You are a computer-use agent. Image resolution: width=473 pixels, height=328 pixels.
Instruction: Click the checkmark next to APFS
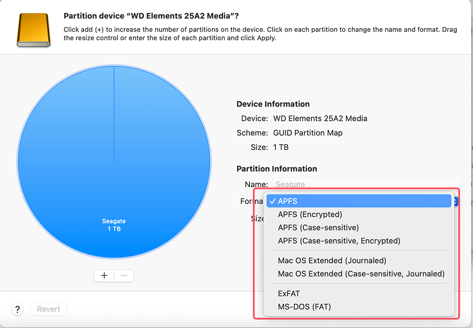[272, 201]
